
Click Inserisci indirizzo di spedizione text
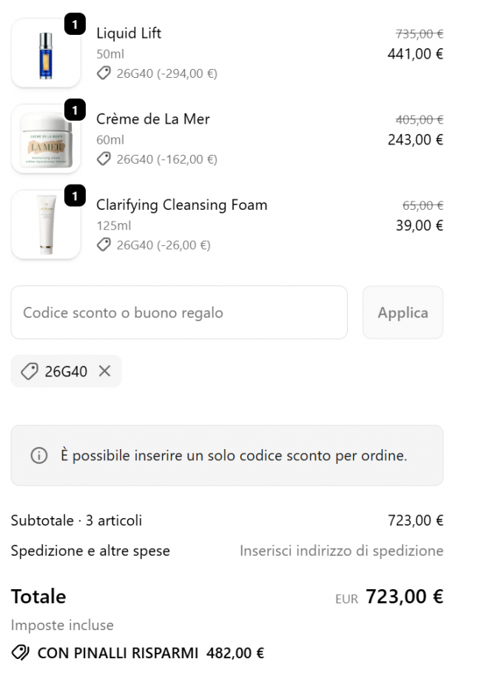click(341, 551)
